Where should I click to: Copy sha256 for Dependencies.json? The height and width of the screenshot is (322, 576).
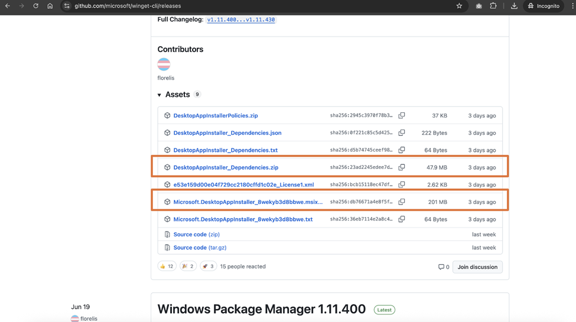pyautogui.click(x=402, y=133)
